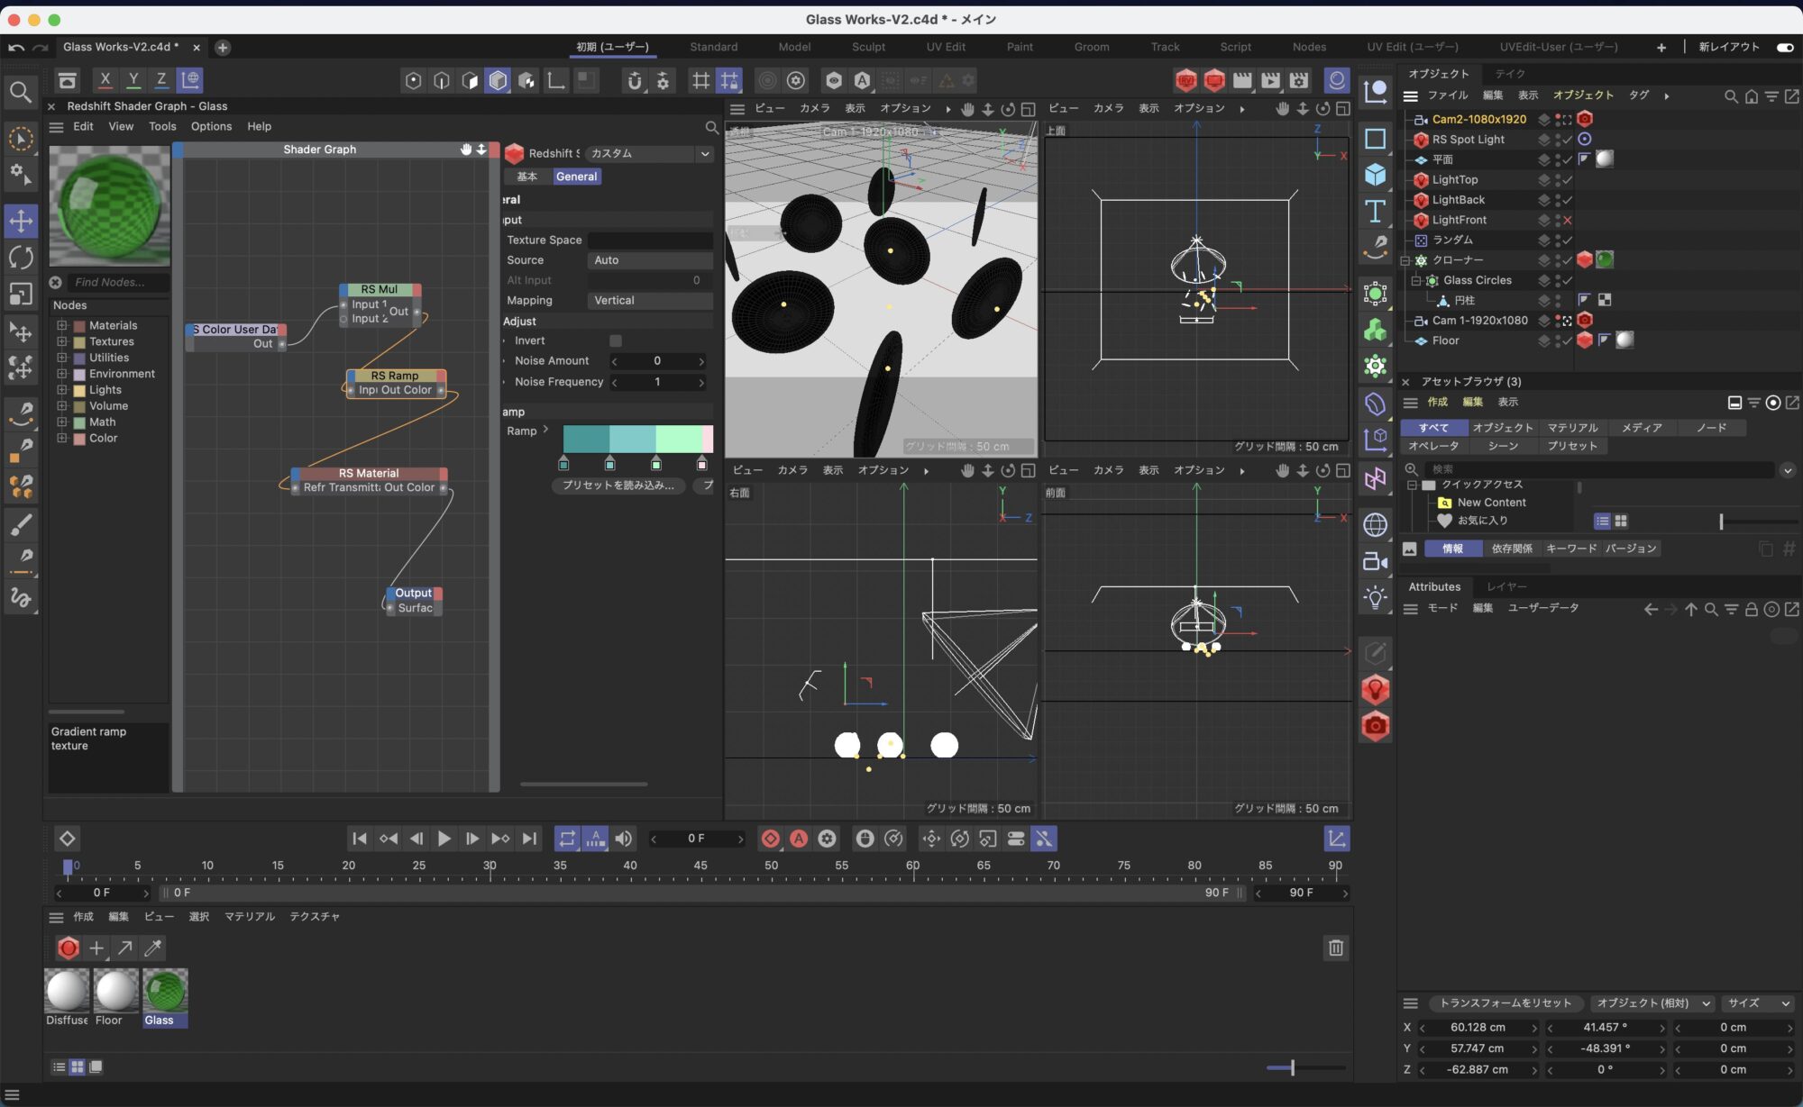This screenshot has width=1803, height=1107.
Task: Click the プリセットを読み込み button
Action: pos(618,485)
